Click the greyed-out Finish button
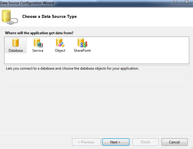The image size is (193, 149). tap(146, 142)
